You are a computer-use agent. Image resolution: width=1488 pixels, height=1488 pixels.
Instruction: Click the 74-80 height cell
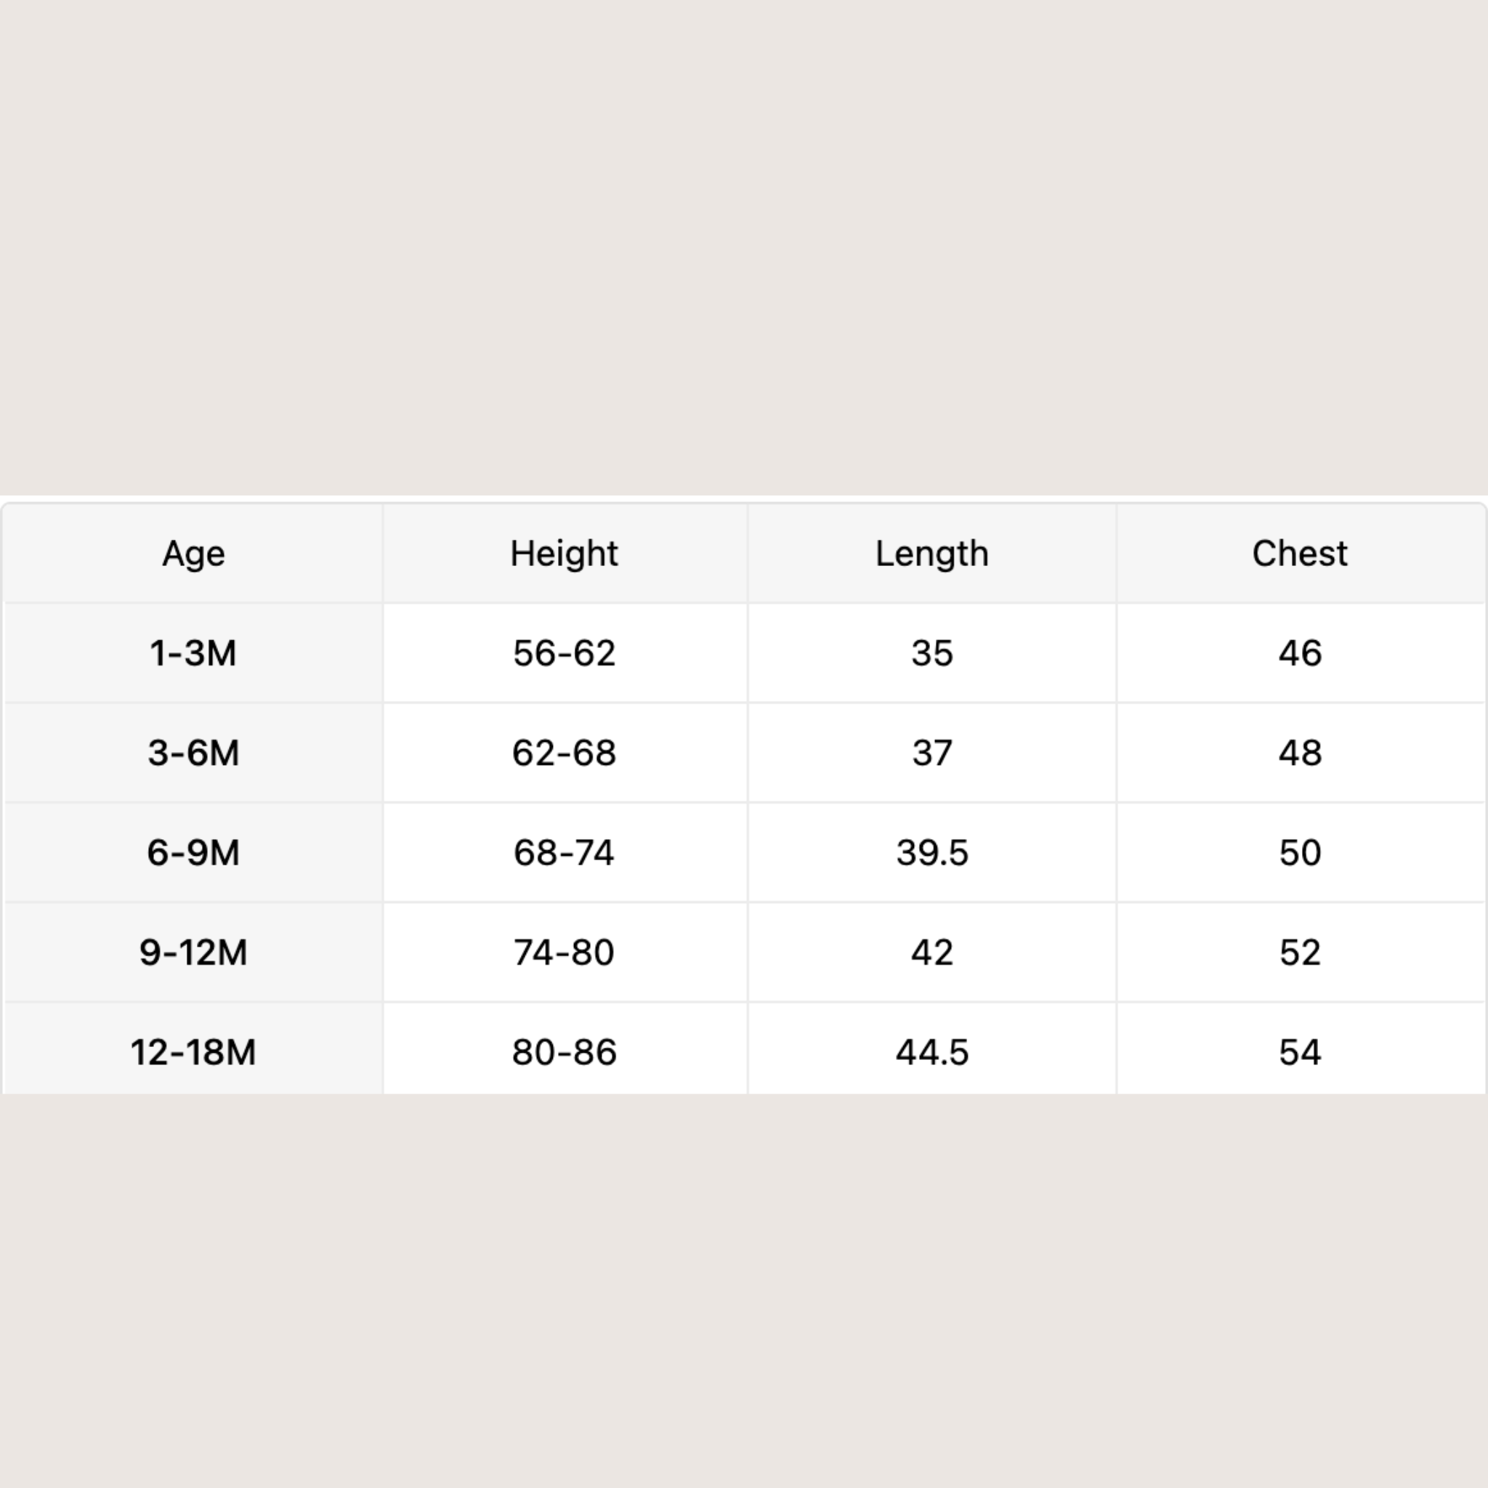click(x=564, y=953)
